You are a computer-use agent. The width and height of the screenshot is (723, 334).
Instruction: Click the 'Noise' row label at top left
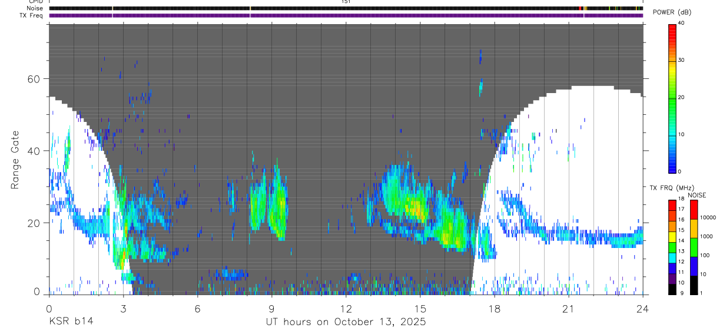(x=35, y=8)
